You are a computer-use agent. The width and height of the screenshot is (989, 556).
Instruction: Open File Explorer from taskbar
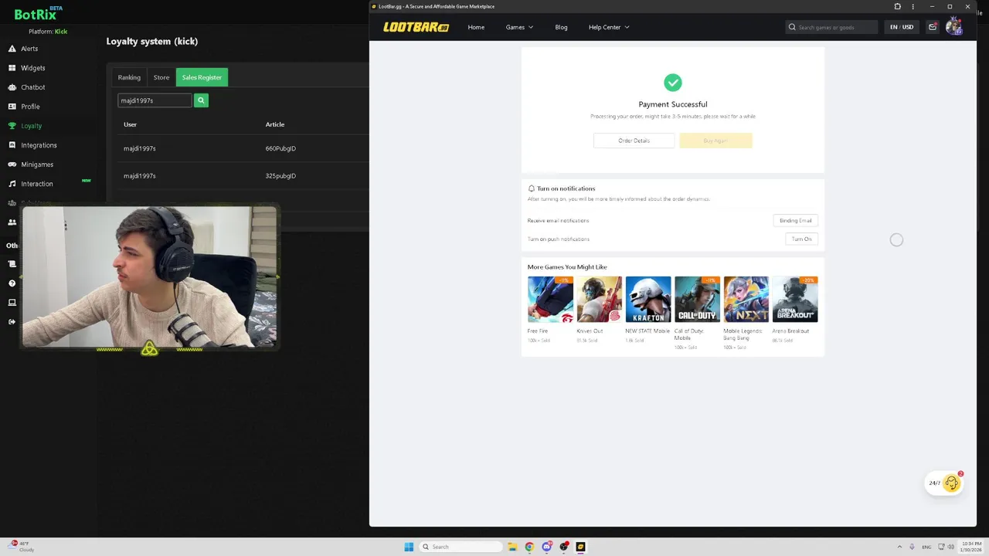[512, 547]
